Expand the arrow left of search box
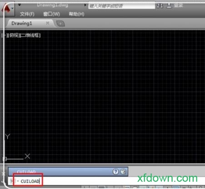The height and width of the screenshot is (189, 205). (85, 5)
